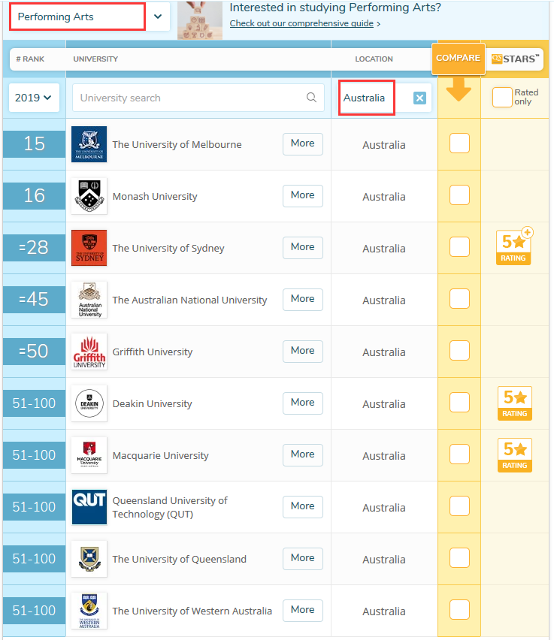
Task: Tick compare box for Griffith University
Action: pyautogui.click(x=459, y=351)
